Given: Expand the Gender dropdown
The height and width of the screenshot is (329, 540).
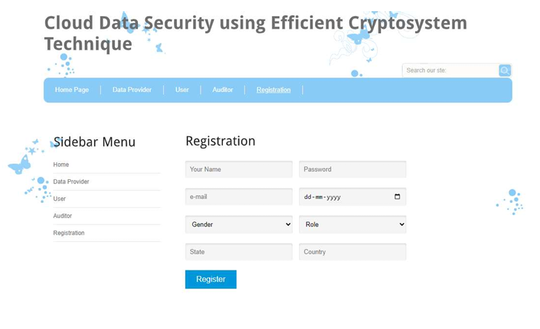Looking at the screenshot, I should [238, 224].
